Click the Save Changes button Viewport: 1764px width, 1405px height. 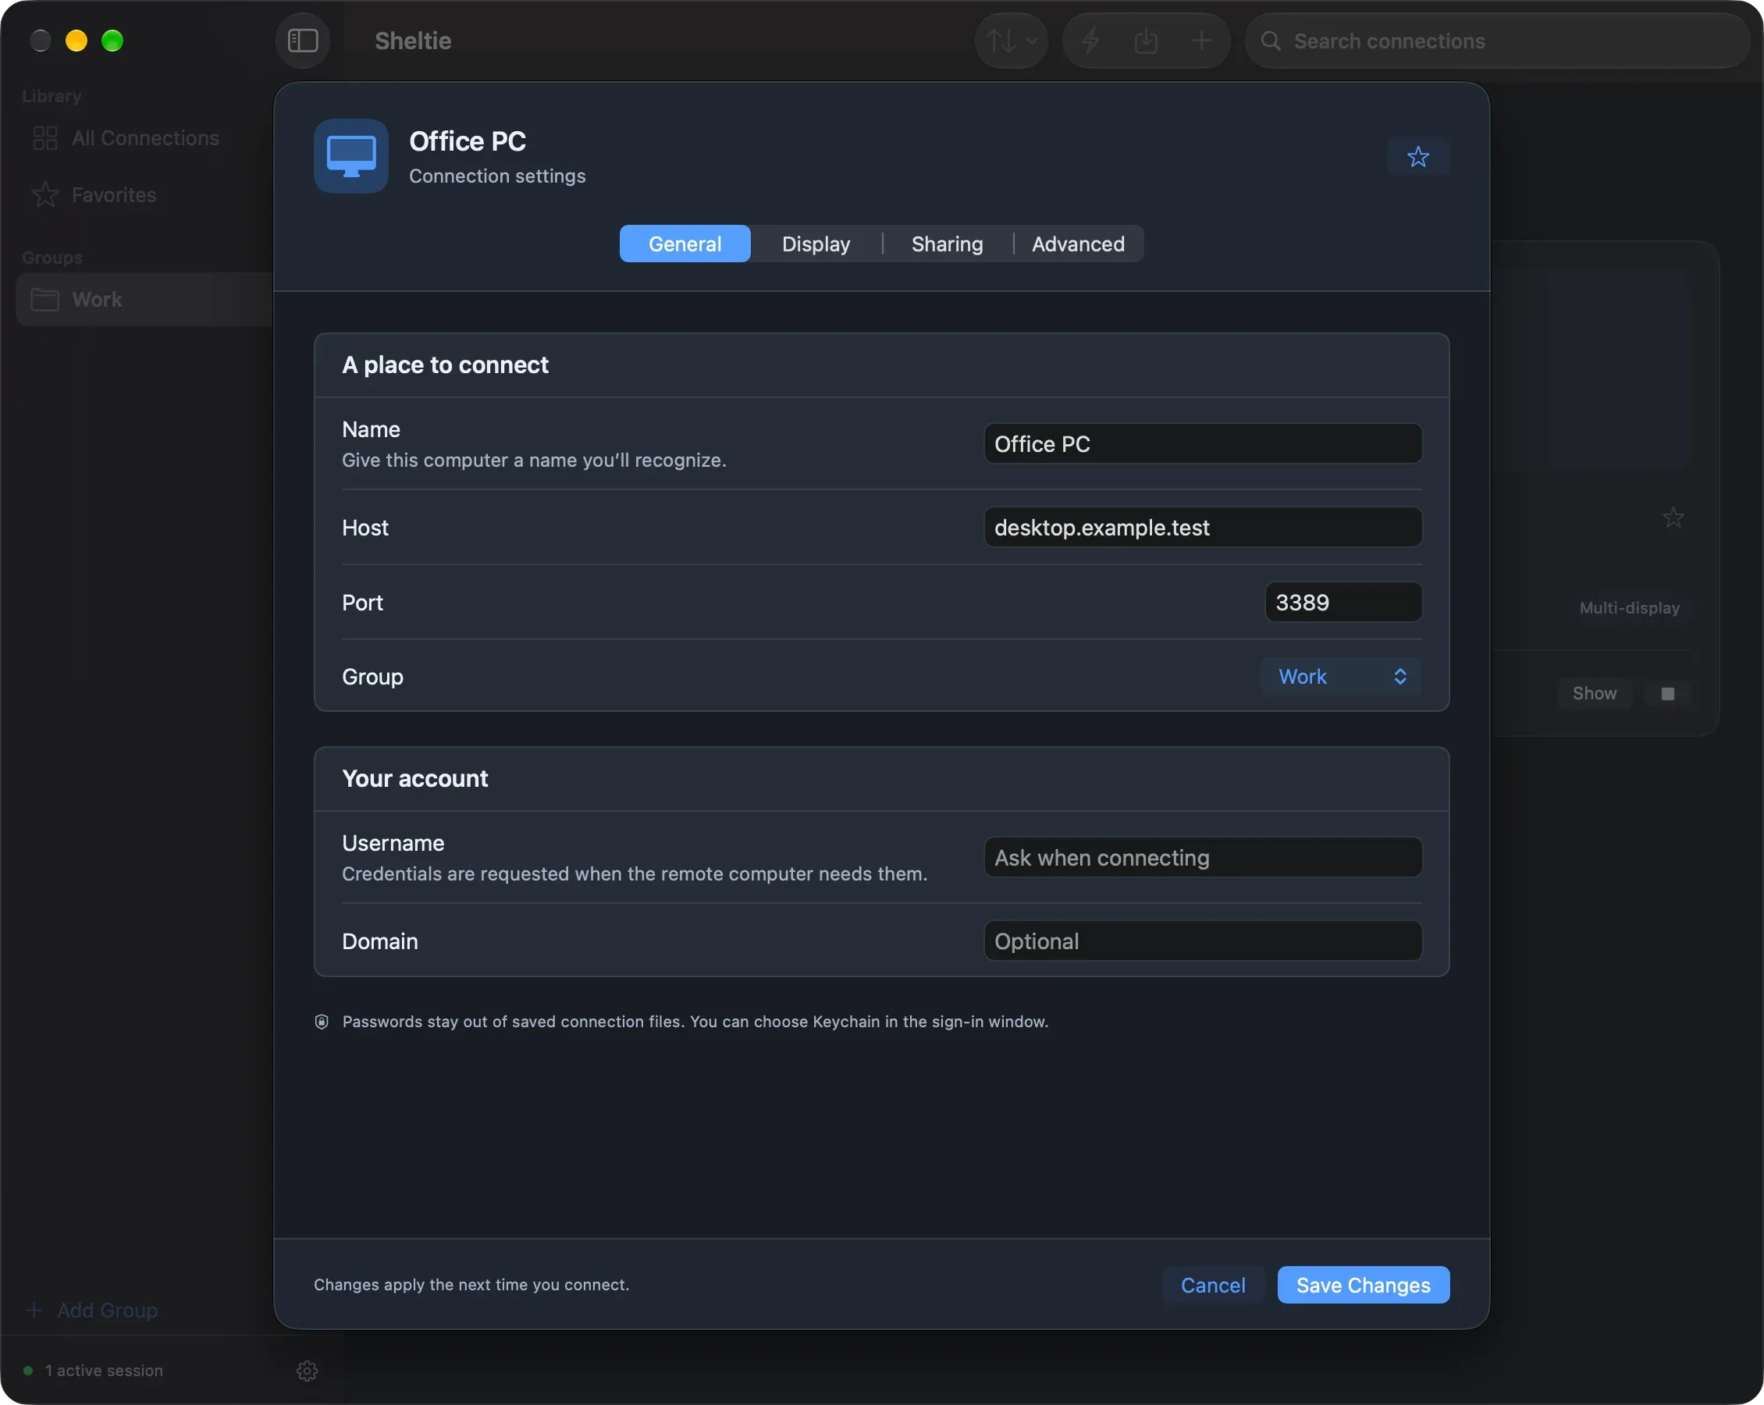click(1363, 1285)
